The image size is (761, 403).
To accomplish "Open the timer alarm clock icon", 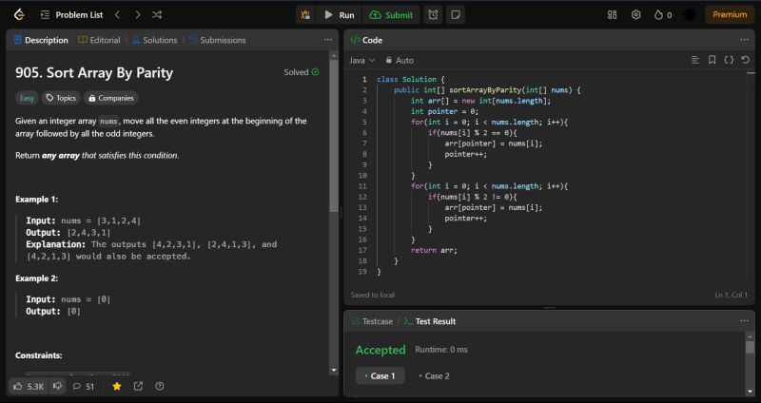I will pos(433,15).
